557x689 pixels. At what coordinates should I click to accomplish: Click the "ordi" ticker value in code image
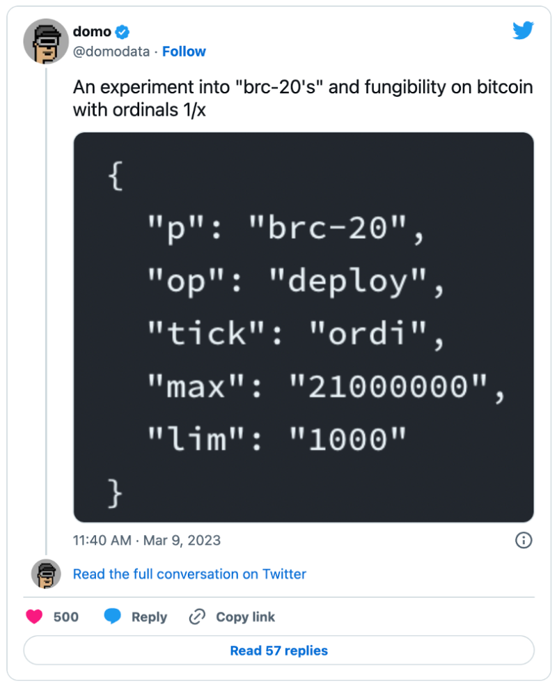pyautogui.click(x=367, y=336)
